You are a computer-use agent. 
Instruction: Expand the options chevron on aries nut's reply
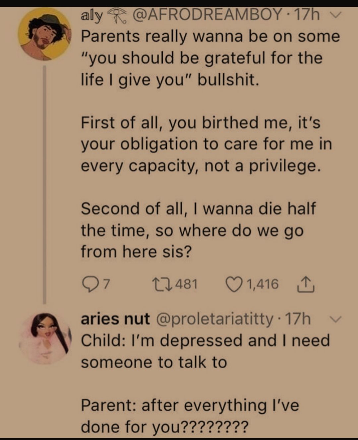tap(336, 319)
